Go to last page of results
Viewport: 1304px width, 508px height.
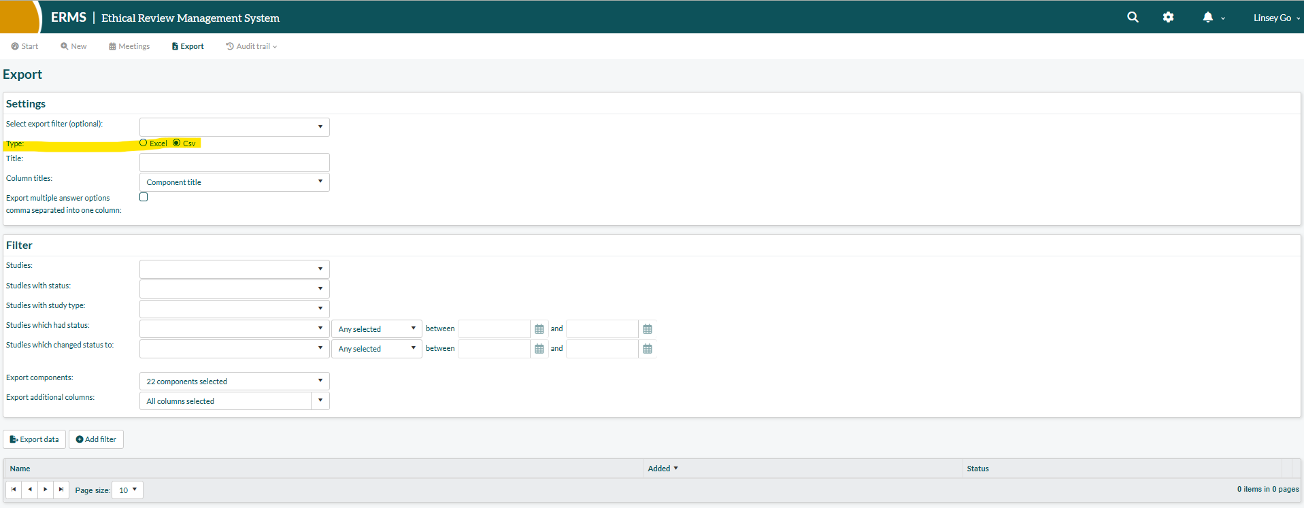click(x=61, y=490)
